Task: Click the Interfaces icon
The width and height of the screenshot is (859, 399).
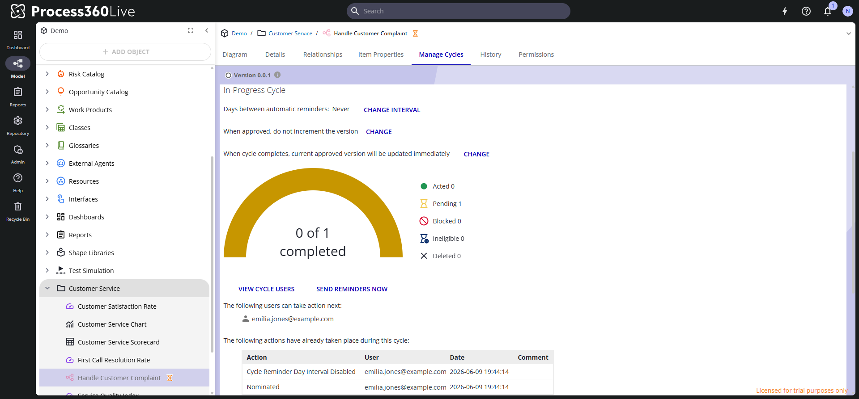Action: (x=61, y=199)
